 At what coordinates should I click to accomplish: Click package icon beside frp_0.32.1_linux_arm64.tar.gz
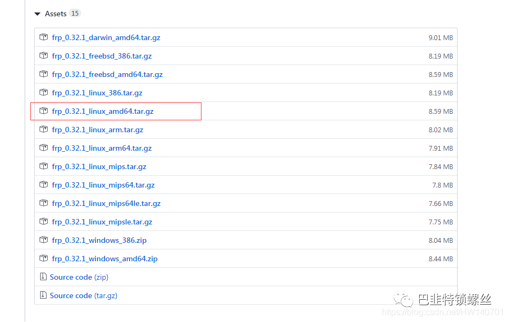43,148
